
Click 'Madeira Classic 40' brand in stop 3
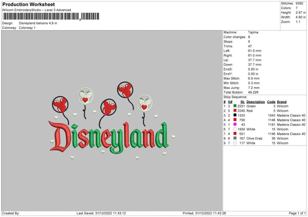291,115
